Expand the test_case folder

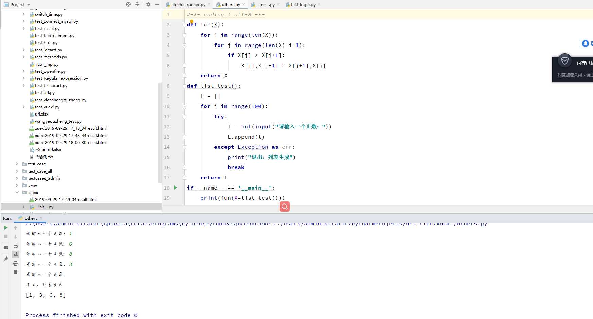17,164
